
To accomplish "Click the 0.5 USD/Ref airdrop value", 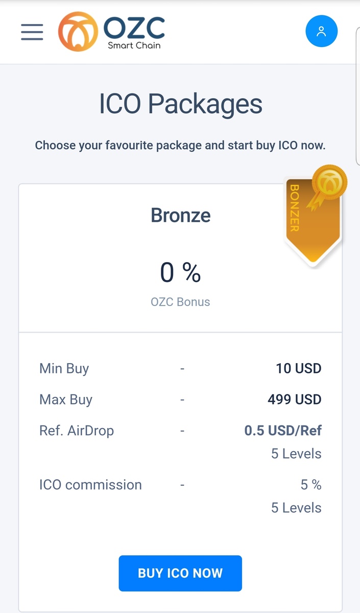I will [283, 431].
